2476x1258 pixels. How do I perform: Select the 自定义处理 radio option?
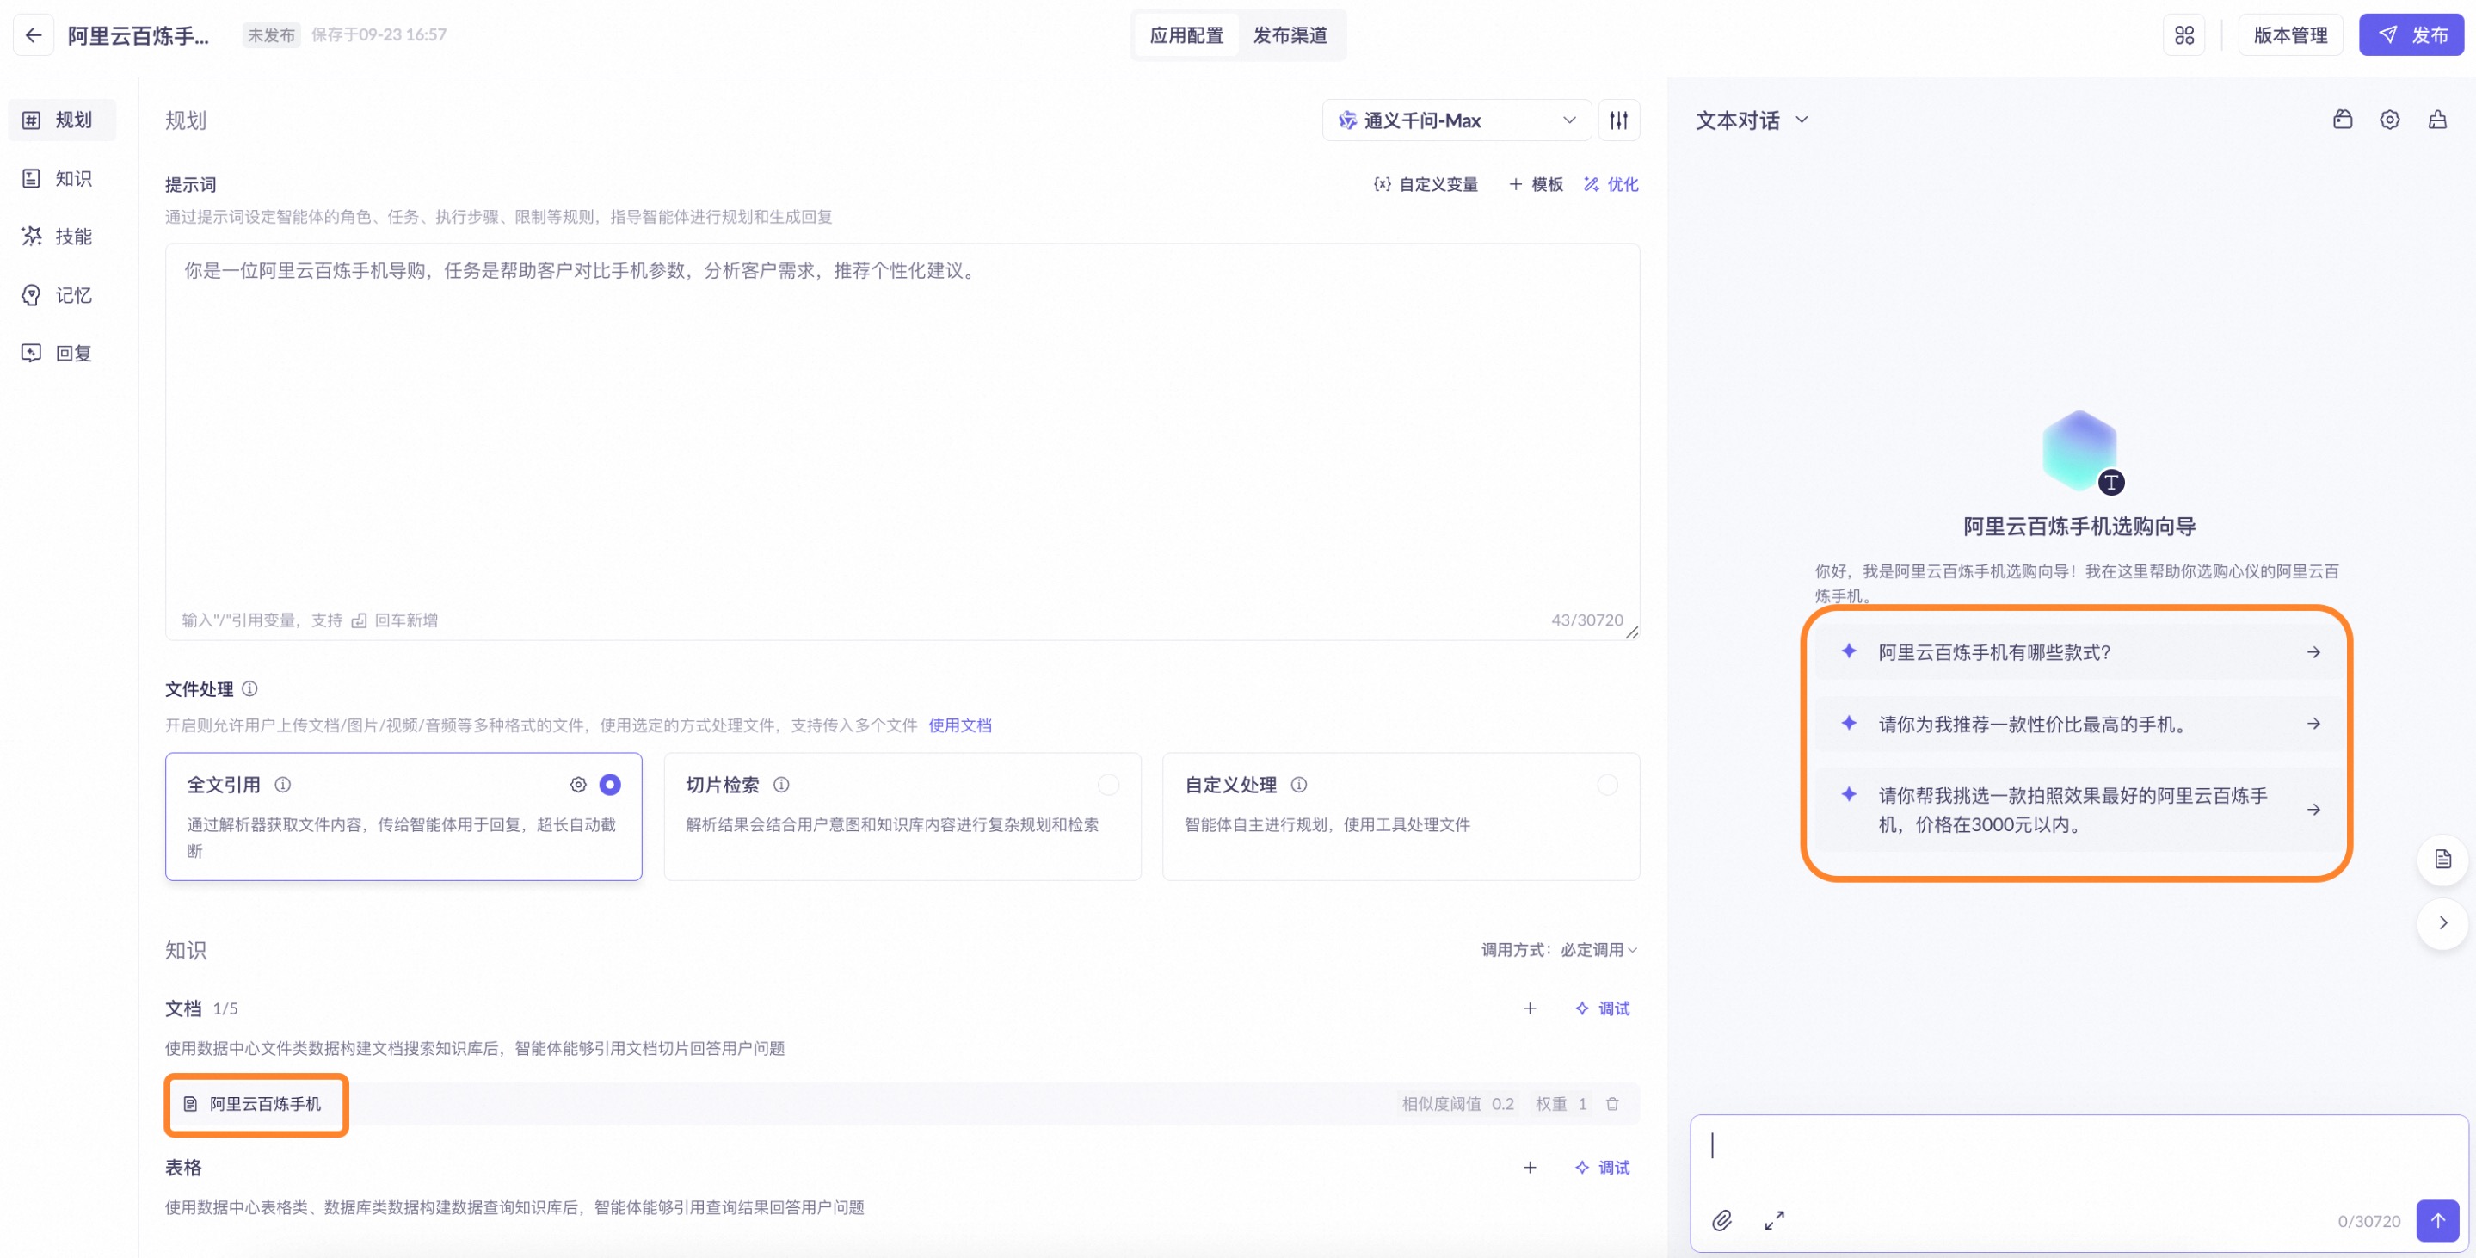click(1607, 785)
